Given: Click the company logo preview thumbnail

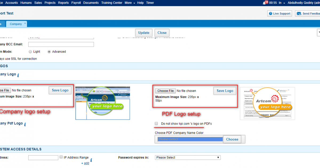Looking at the screenshot, I should click(x=103, y=103).
